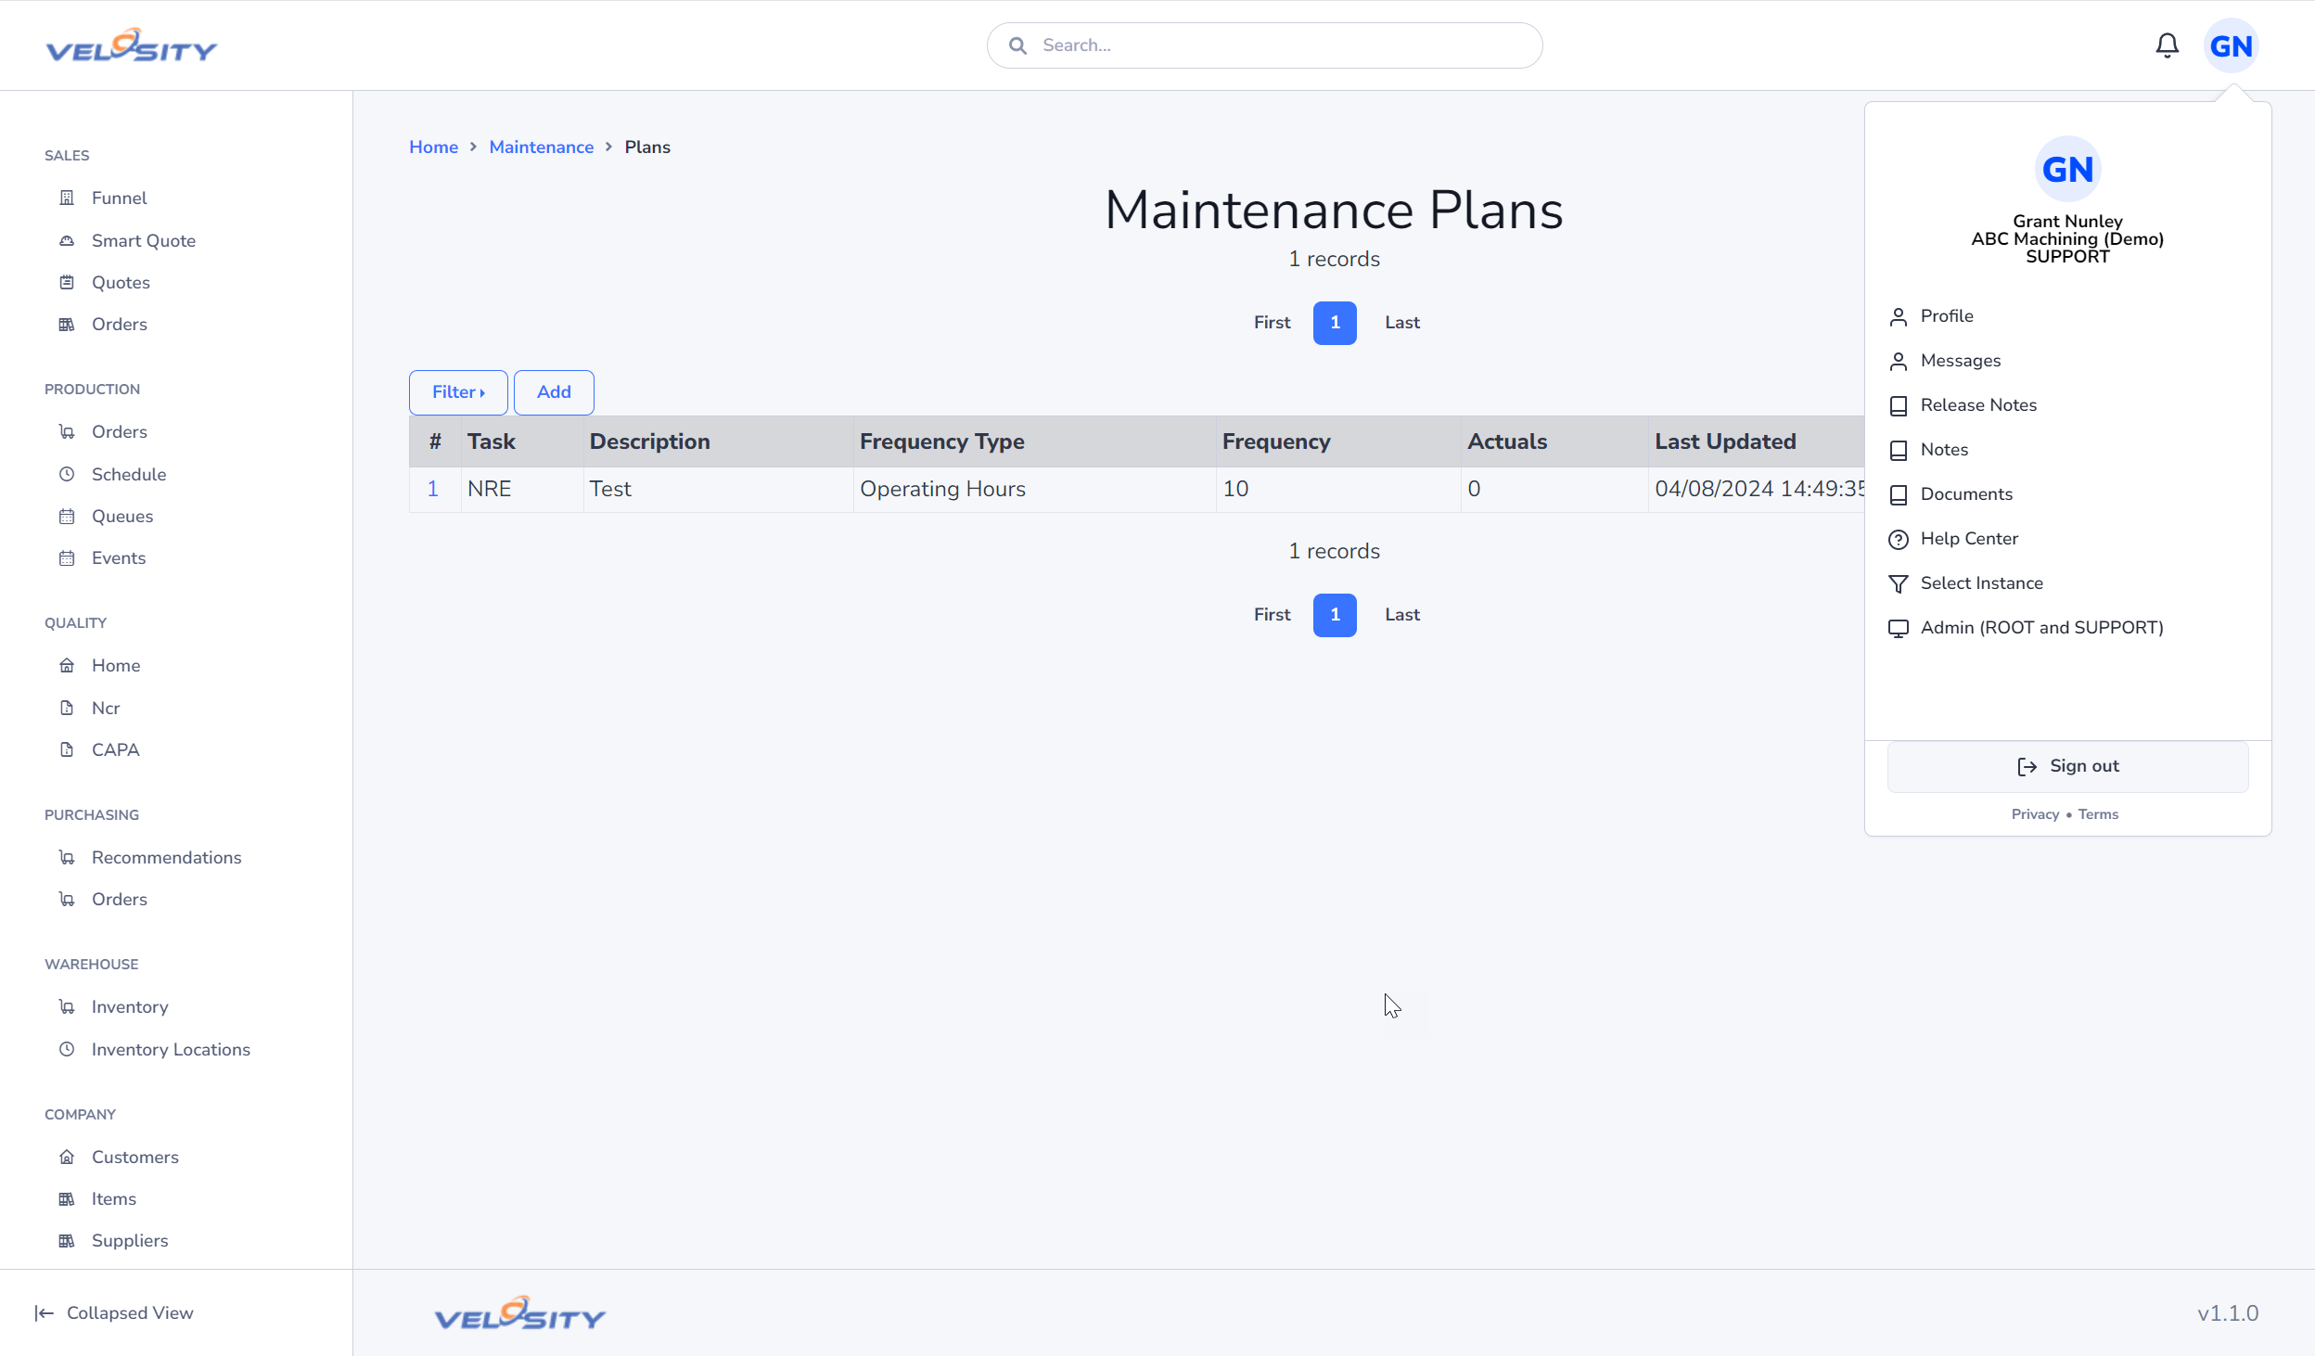
Task: Open Sales Orders in sidebar
Action: click(119, 324)
